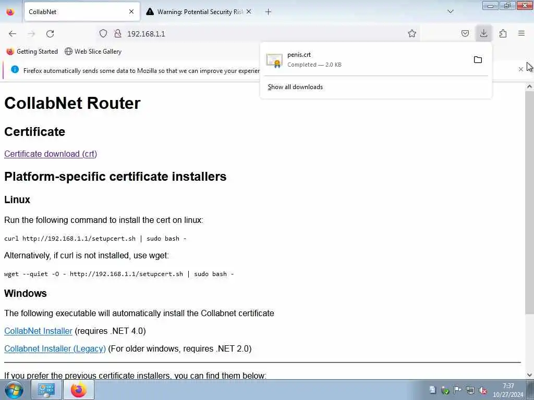
Task: Click the Windows section heading
Action: tap(26, 293)
